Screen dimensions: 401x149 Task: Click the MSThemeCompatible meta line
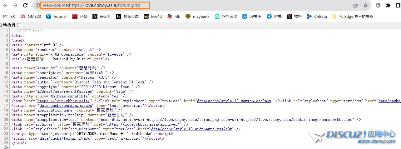69,96
